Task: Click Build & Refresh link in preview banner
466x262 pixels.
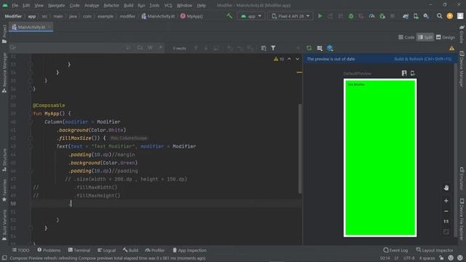Action: click(x=422, y=59)
